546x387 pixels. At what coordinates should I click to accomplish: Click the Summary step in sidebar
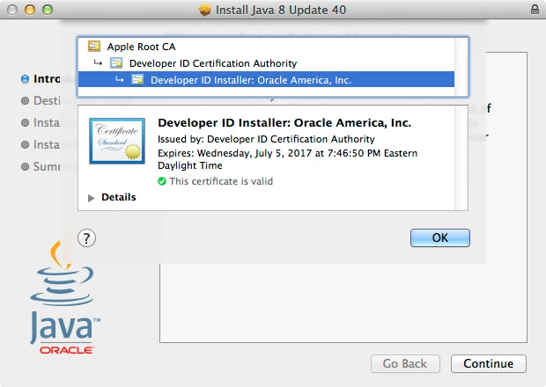click(x=41, y=166)
